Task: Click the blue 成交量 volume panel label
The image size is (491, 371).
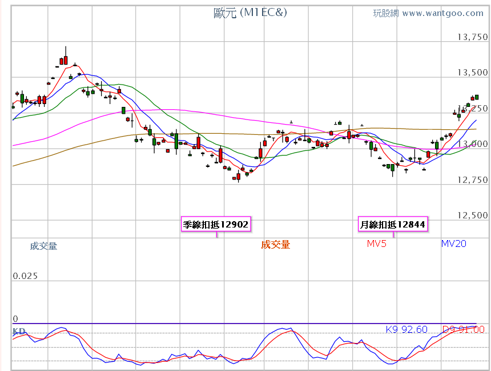Action: click(43, 246)
